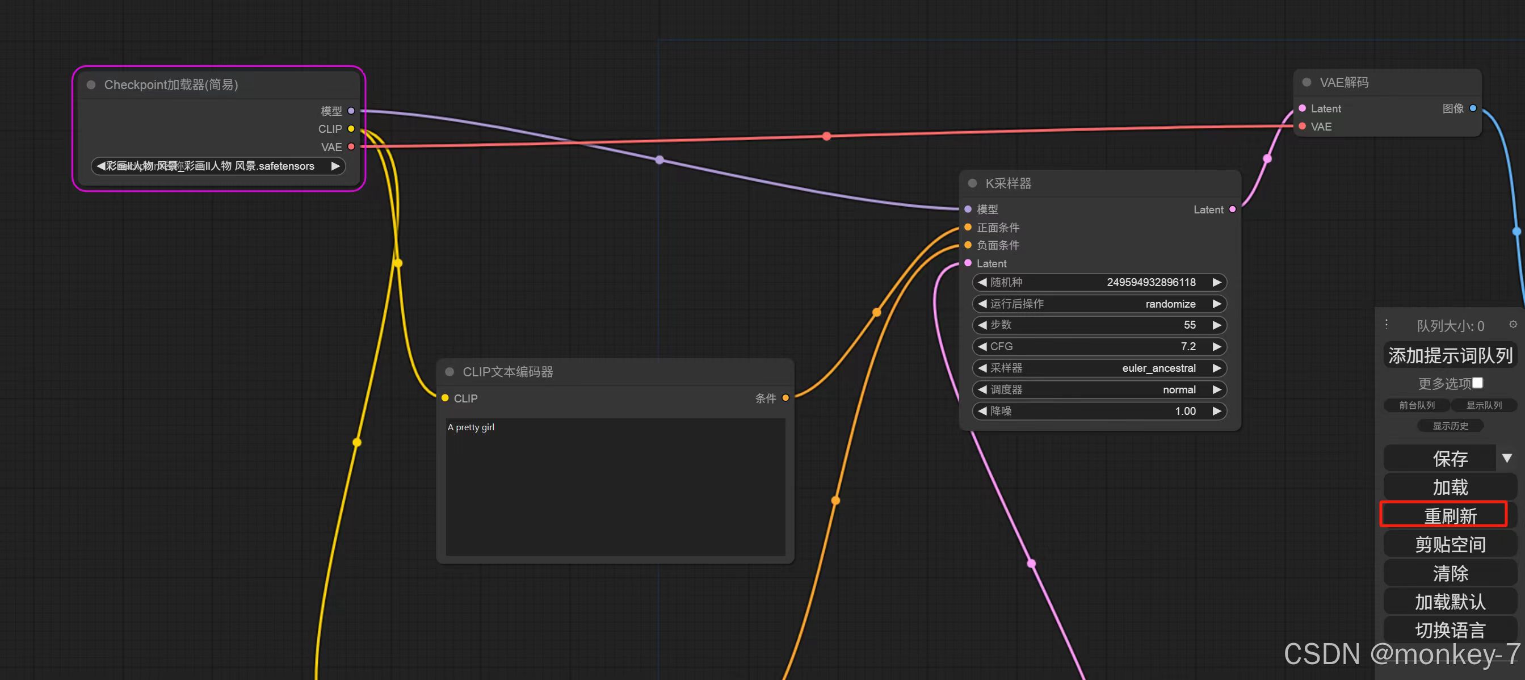Screen dimensions: 1525x680
Task: Click the 添加提示词队列 button
Action: tap(1450, 356)
